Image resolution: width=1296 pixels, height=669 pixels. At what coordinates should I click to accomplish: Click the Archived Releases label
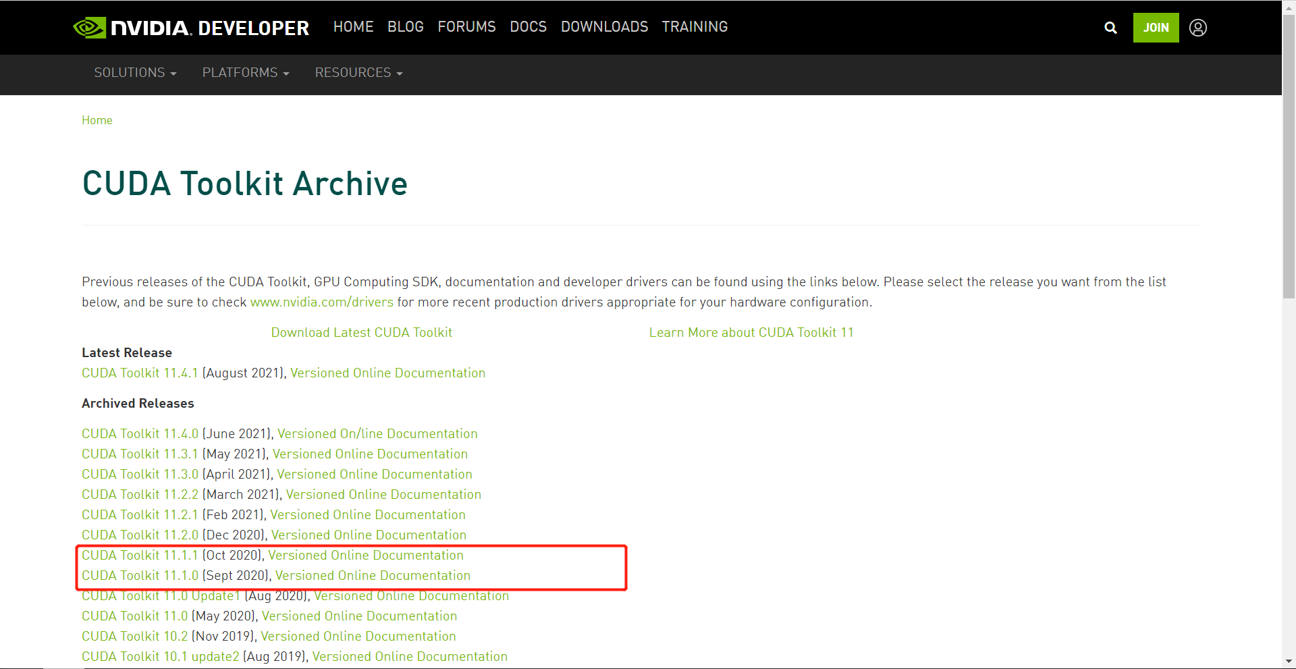pyautogui.click(x=138, y=404)
